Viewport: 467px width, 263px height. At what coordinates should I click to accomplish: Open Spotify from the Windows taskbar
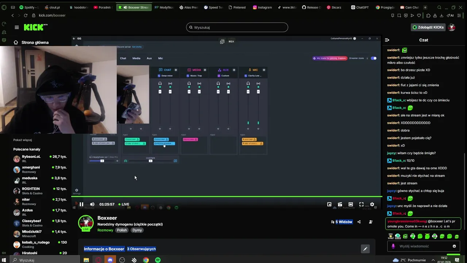point(158,260)
